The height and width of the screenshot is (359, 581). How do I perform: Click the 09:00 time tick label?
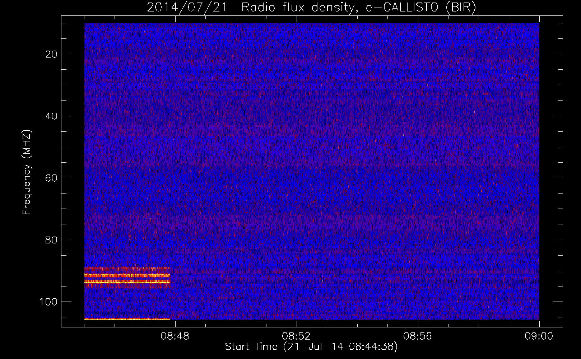pos(539,336)
